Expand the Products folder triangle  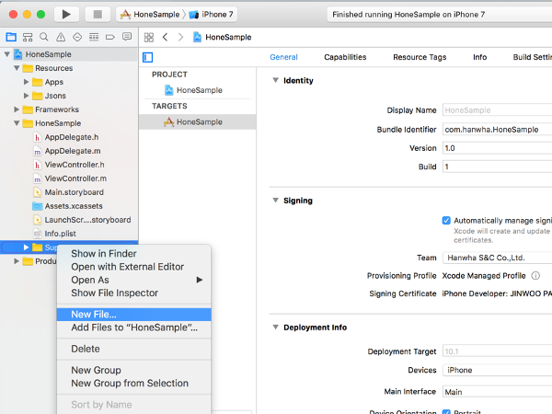click(17, 261)
